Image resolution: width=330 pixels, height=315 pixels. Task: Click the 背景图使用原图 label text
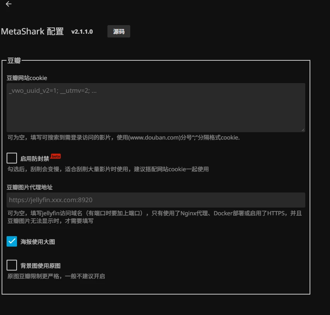[x=41, y=266]
